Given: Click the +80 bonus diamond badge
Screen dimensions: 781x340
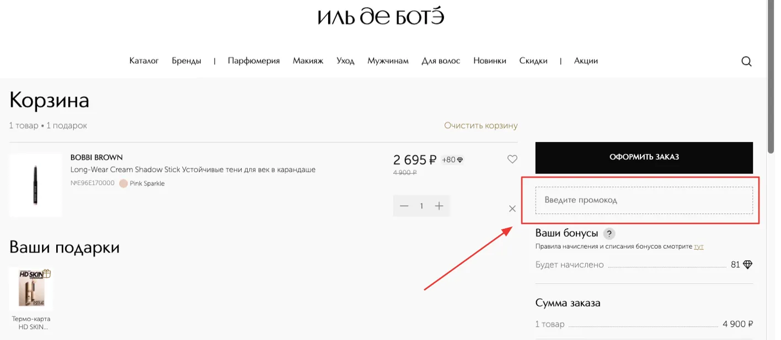Looking at the screenshot, I should [x=453, y=160].
